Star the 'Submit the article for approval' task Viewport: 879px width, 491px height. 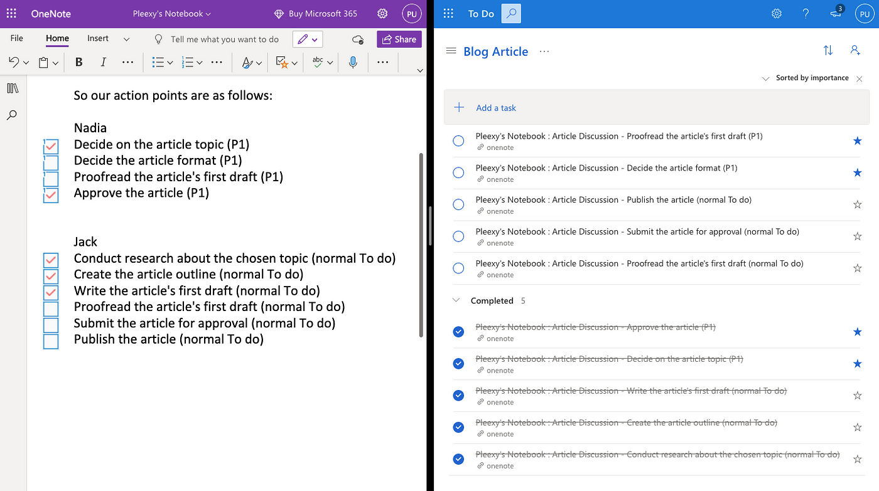[x=858, y=236]
